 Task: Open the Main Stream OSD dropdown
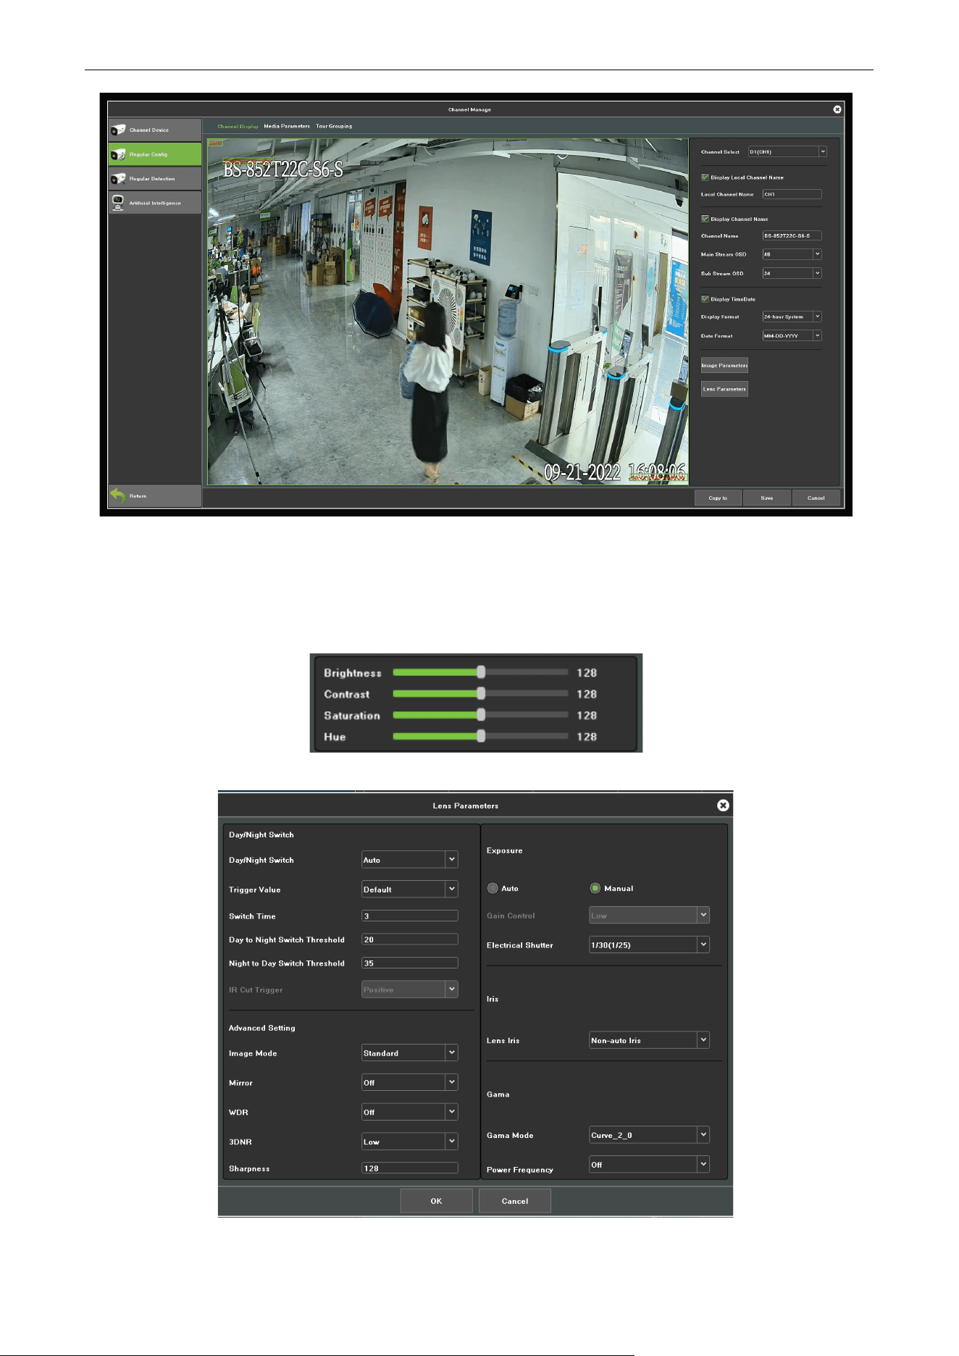pyautogui.click(x=792, y=254)
